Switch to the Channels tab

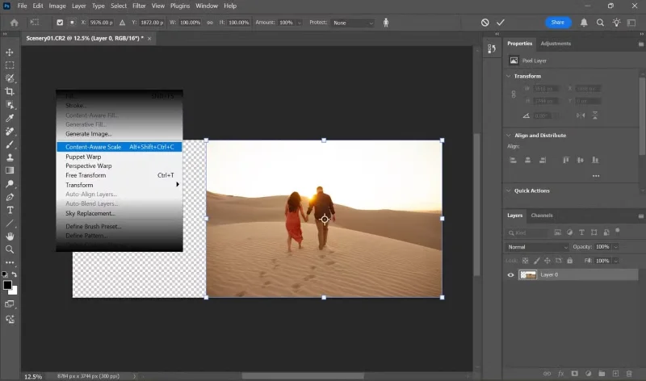pyautogui.click(x=541, y=216)
